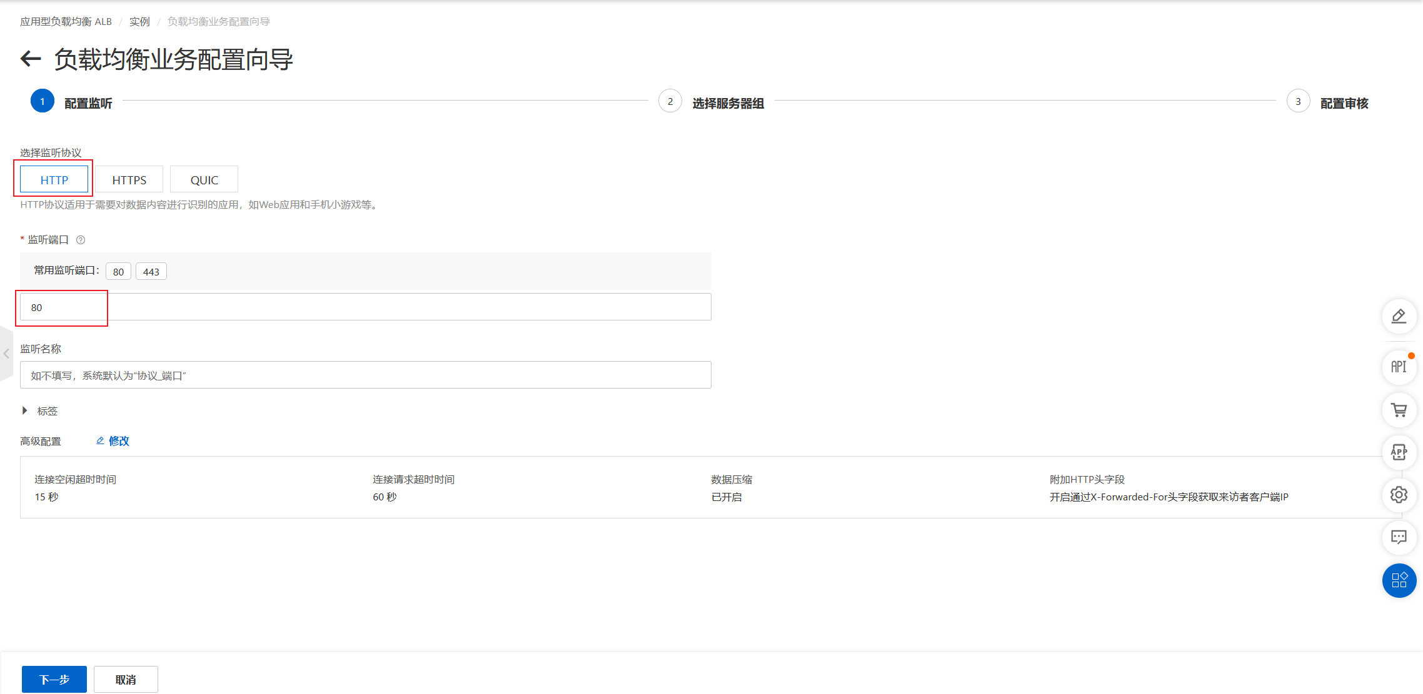The image size is (1423, 694).
Task: Expand the 标签 section
Action: (25, 410)
